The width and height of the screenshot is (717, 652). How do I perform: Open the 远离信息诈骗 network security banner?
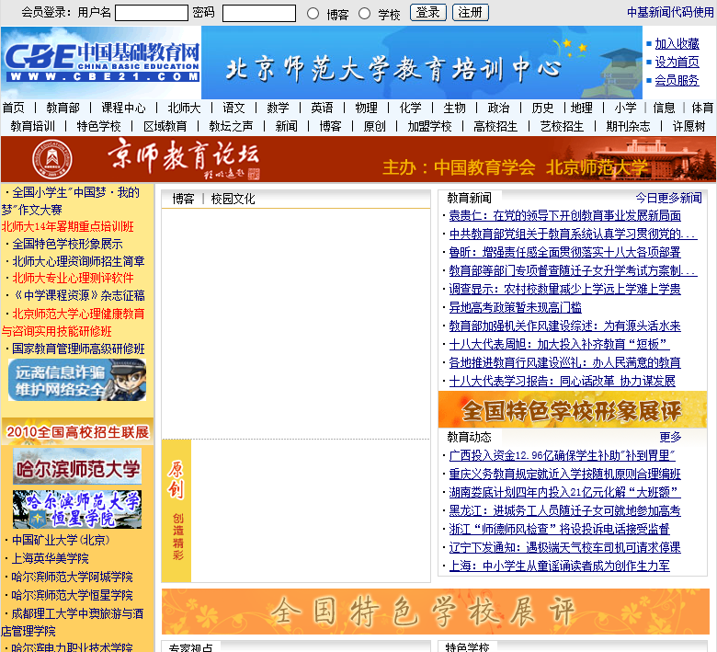77,380
